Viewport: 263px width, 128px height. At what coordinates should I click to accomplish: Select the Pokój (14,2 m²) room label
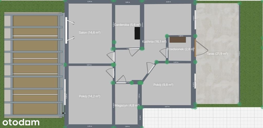point(89,96)
